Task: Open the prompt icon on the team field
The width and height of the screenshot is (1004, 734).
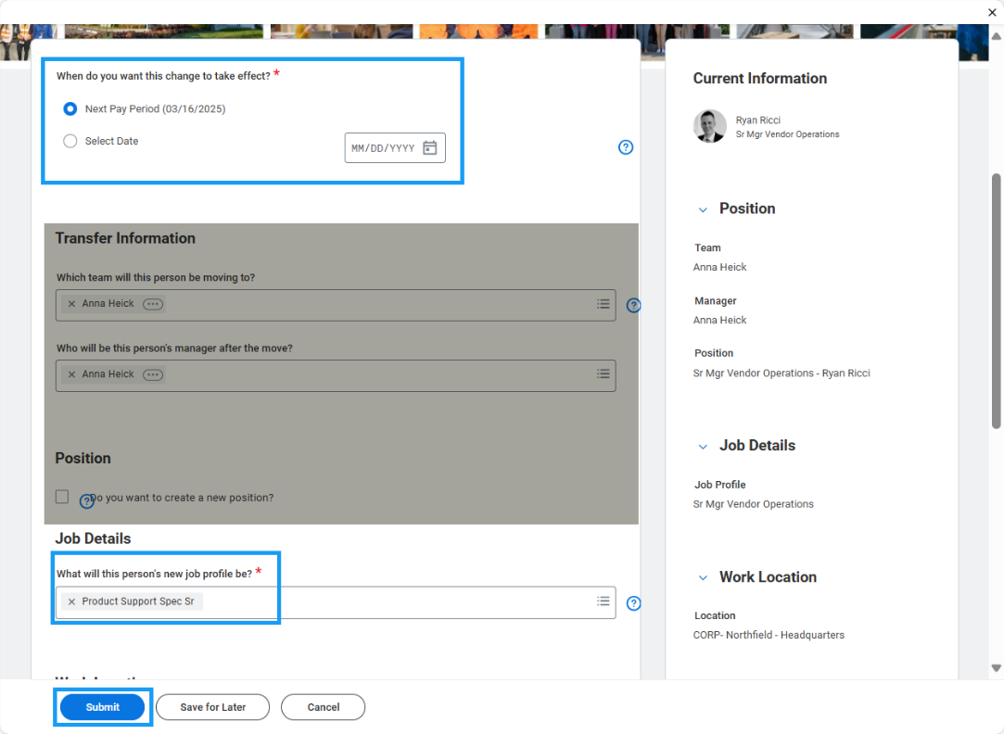Action: 603,304
